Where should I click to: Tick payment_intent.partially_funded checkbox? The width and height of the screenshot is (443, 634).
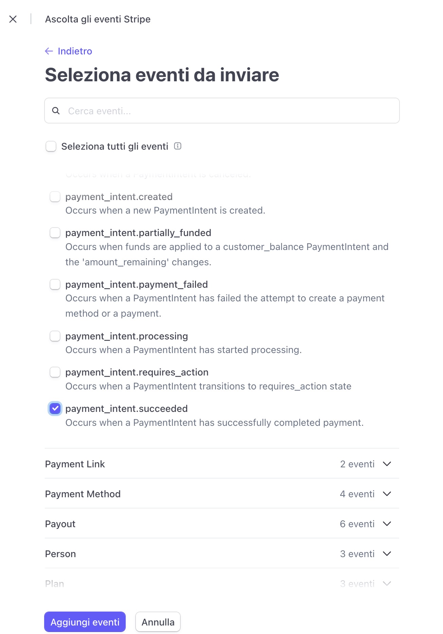(x=55, y=233)
